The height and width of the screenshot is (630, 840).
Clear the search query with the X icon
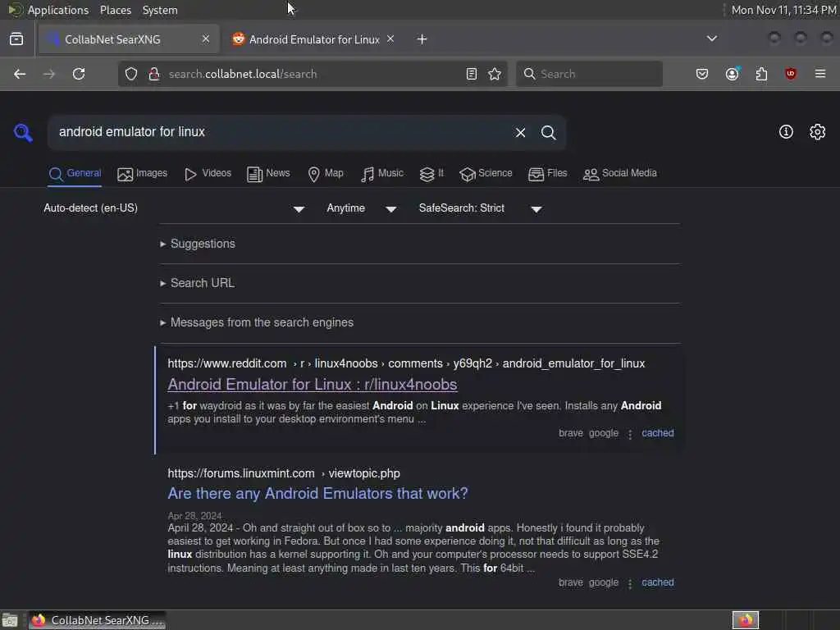click(x=520, y=132)
